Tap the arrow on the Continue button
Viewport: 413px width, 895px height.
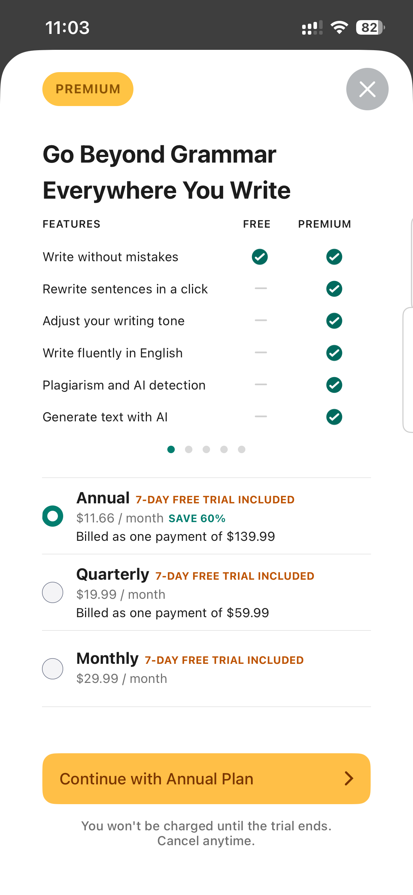[349, 778]
